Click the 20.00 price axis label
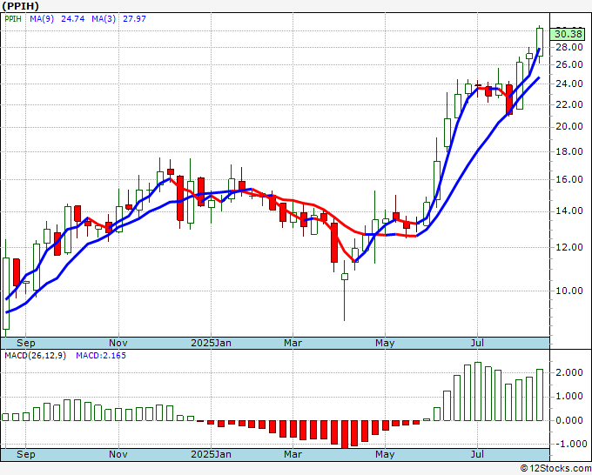 click(x=569, y=126)
